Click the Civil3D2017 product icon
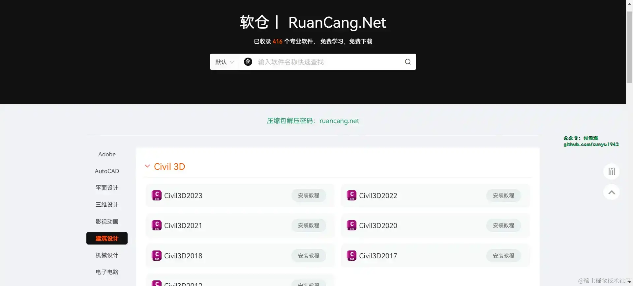This screenshot has height=286, width=633. click(351, 256)
